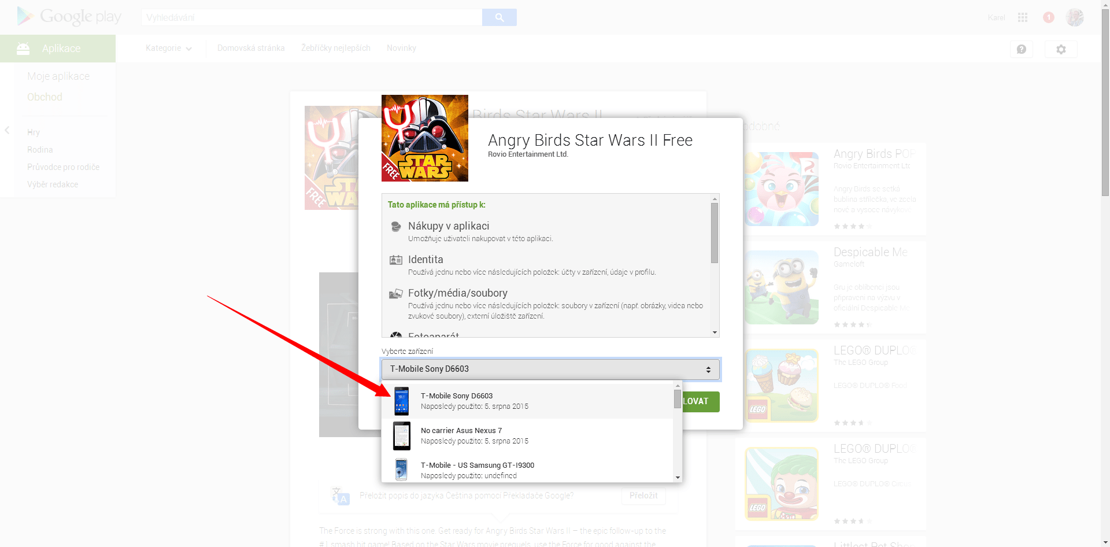Open the red notifications badge
Screen dimensions: 1110x547
pos(1049,17)
